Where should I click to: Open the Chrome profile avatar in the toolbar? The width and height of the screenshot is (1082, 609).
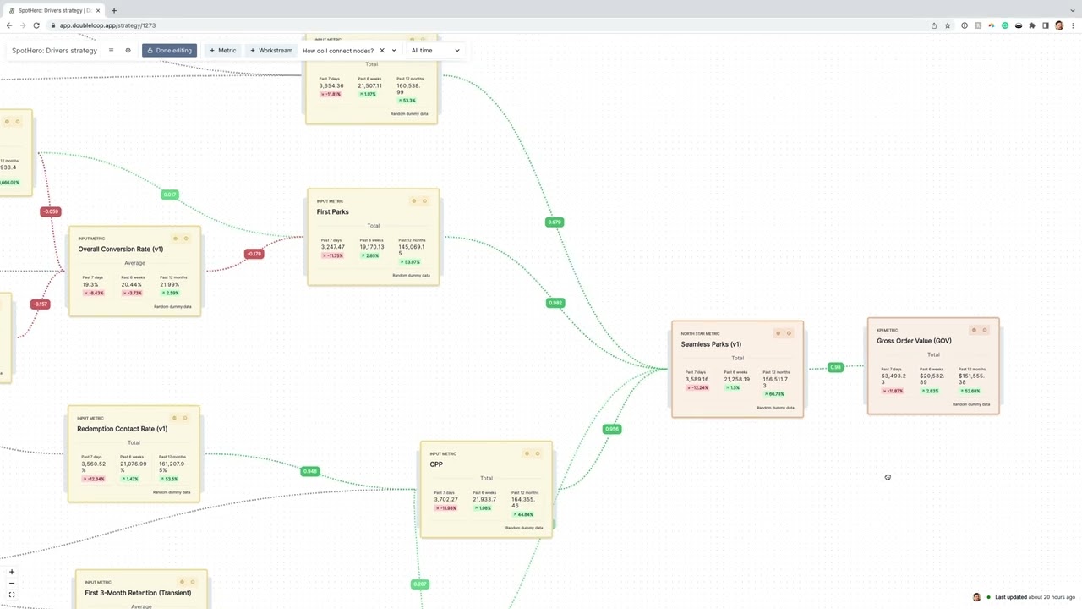[1059, 25]
